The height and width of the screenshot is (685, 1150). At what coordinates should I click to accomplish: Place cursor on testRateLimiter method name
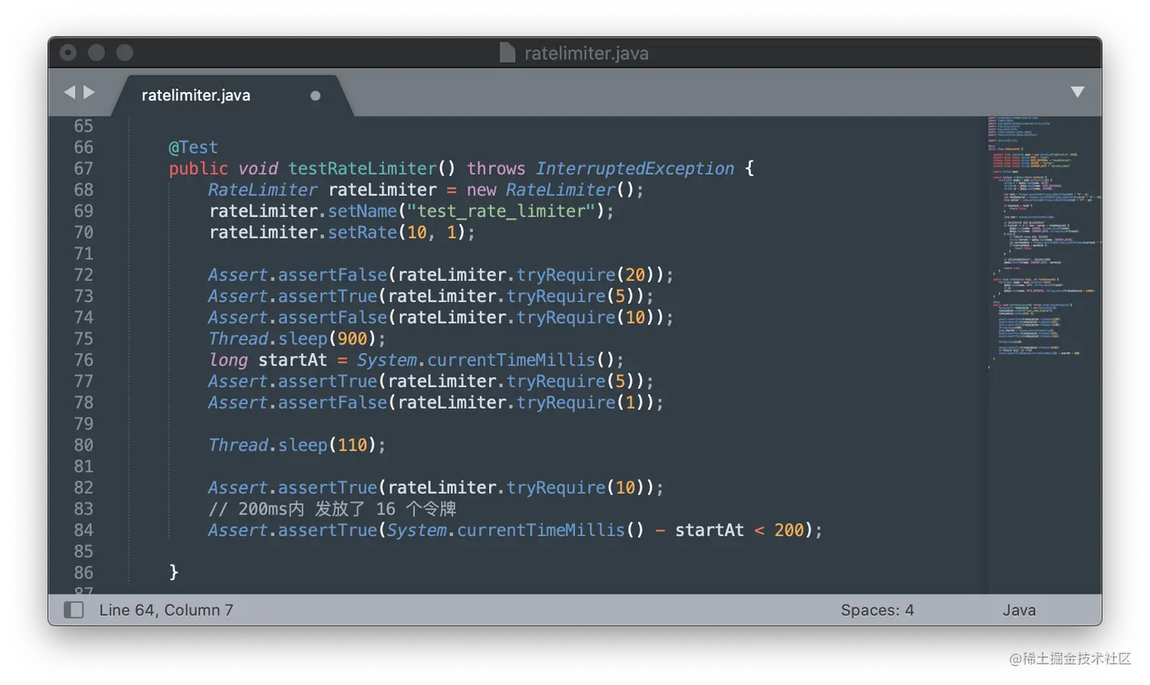coord(362,168)
